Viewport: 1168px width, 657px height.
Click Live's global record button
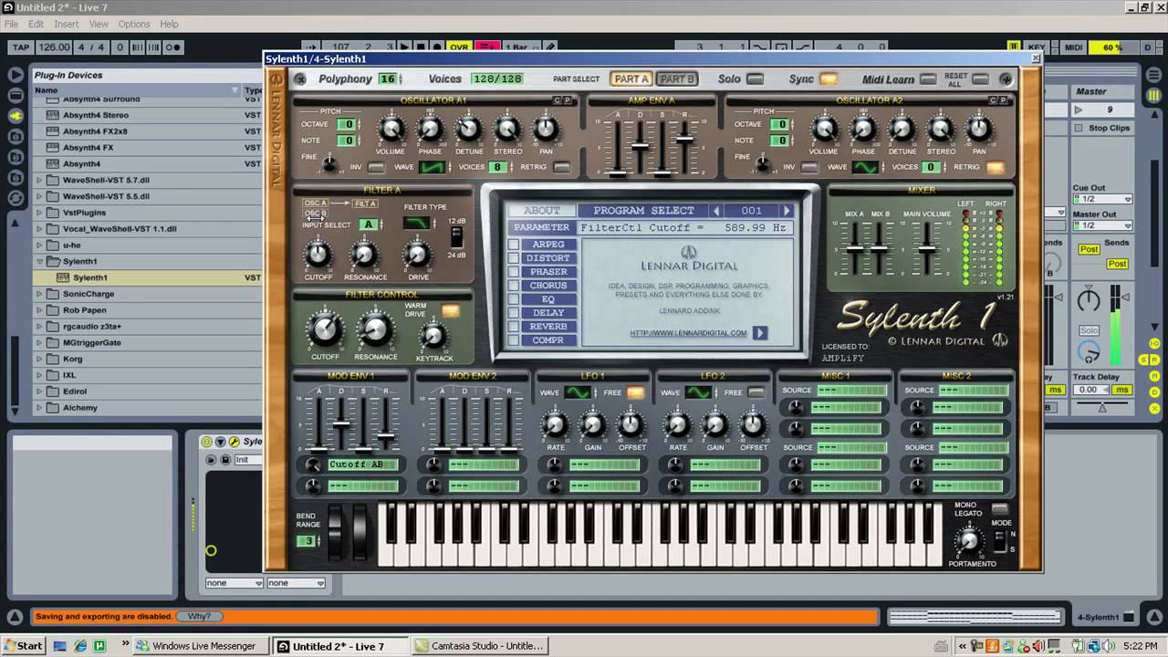coord(437,47)
